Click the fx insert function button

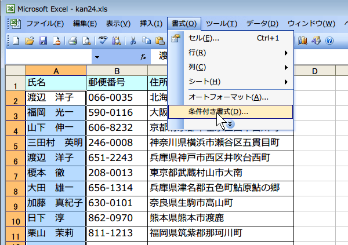143,57
